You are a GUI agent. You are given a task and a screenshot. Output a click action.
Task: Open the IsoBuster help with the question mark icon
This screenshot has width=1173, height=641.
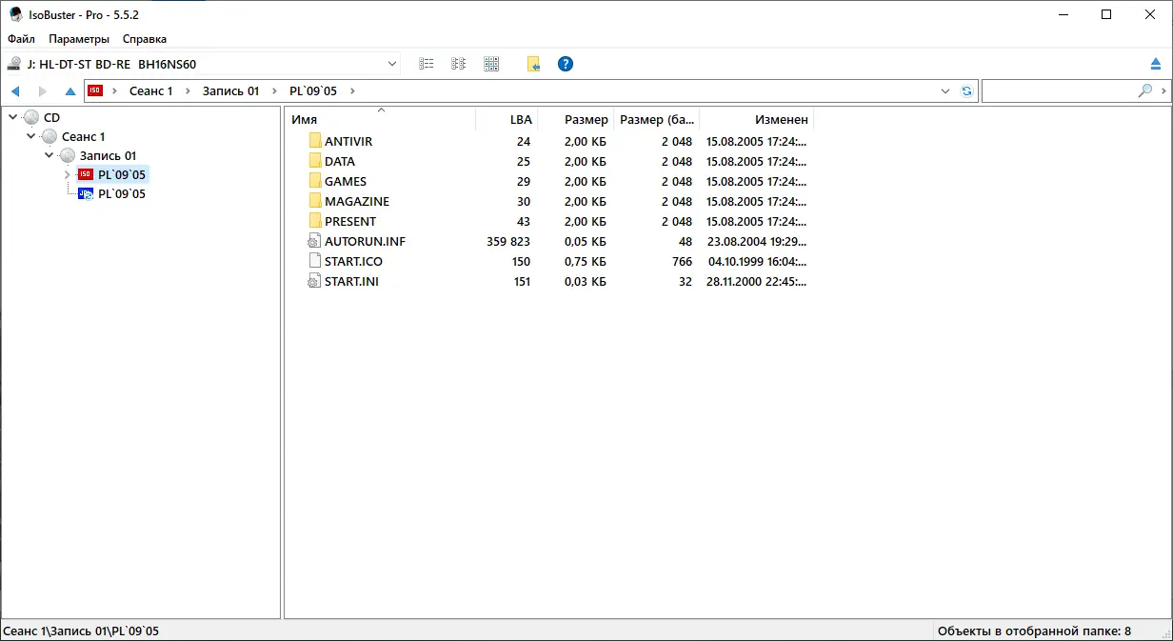(565, 64)
